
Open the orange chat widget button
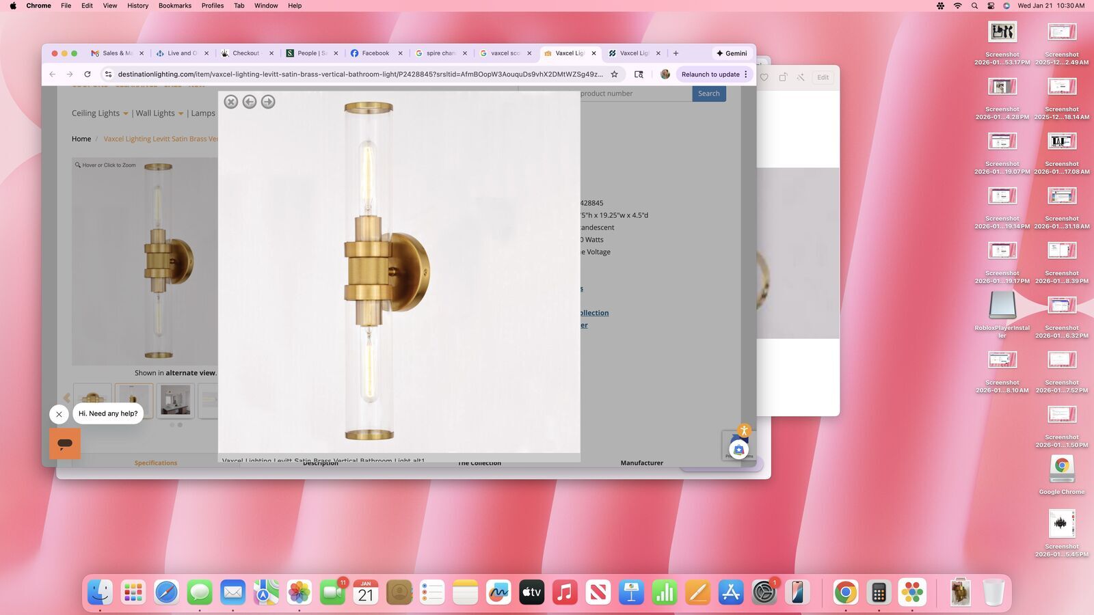coord(65,443)
